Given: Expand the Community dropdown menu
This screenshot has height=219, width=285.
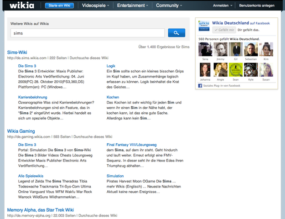Looking at the screenshot, I should coord(169,5).
